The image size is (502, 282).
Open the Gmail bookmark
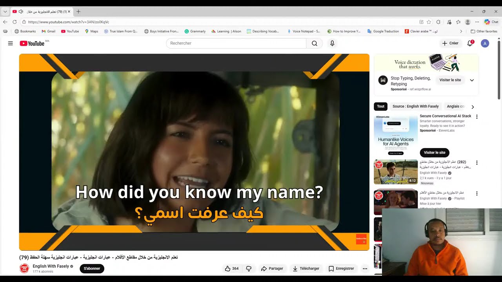click(49, 31)
